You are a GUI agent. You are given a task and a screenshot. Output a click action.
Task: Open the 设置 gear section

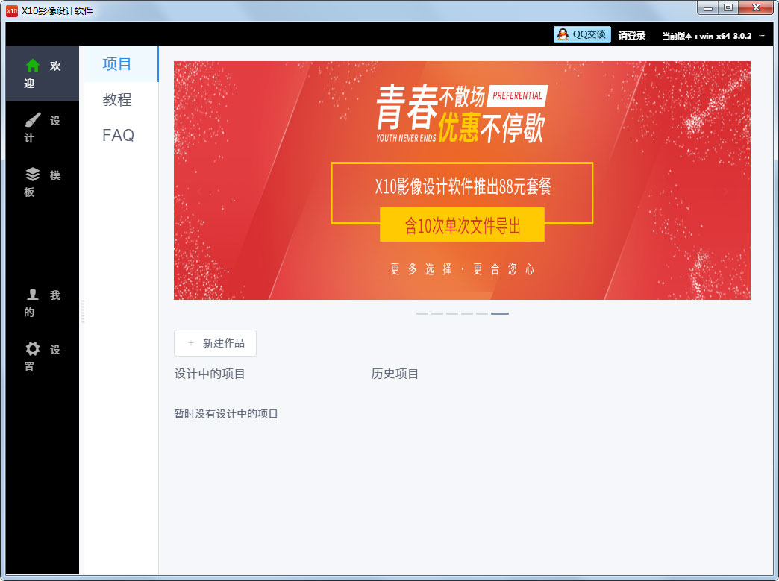[x=43, y=357]
